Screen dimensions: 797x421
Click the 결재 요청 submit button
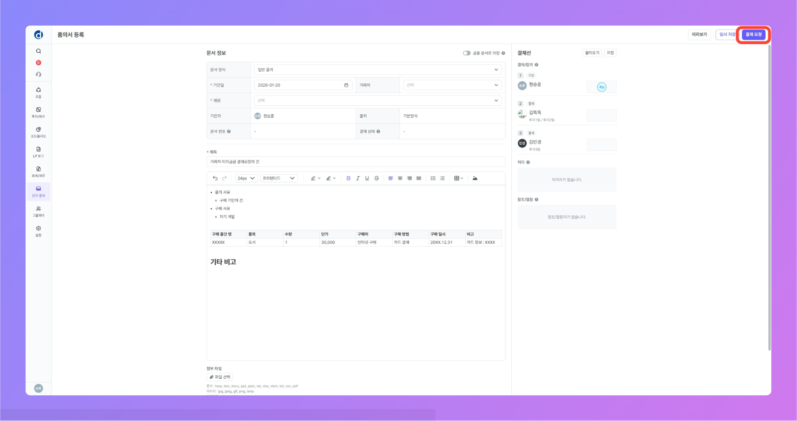coord(753,34)
